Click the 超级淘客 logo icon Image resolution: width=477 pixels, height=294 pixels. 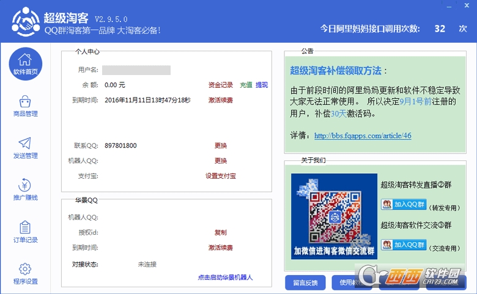26,22
